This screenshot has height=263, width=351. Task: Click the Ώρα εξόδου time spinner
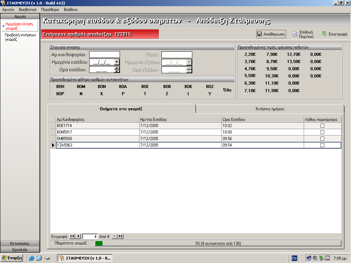(189, 70)
